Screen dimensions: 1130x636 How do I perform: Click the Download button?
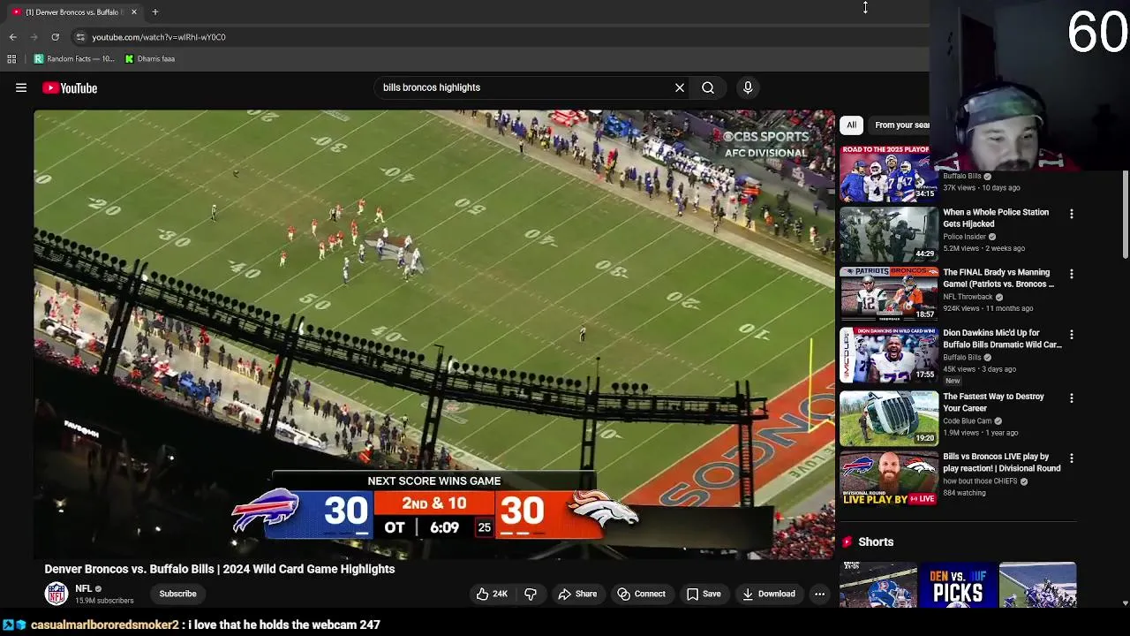768,594
